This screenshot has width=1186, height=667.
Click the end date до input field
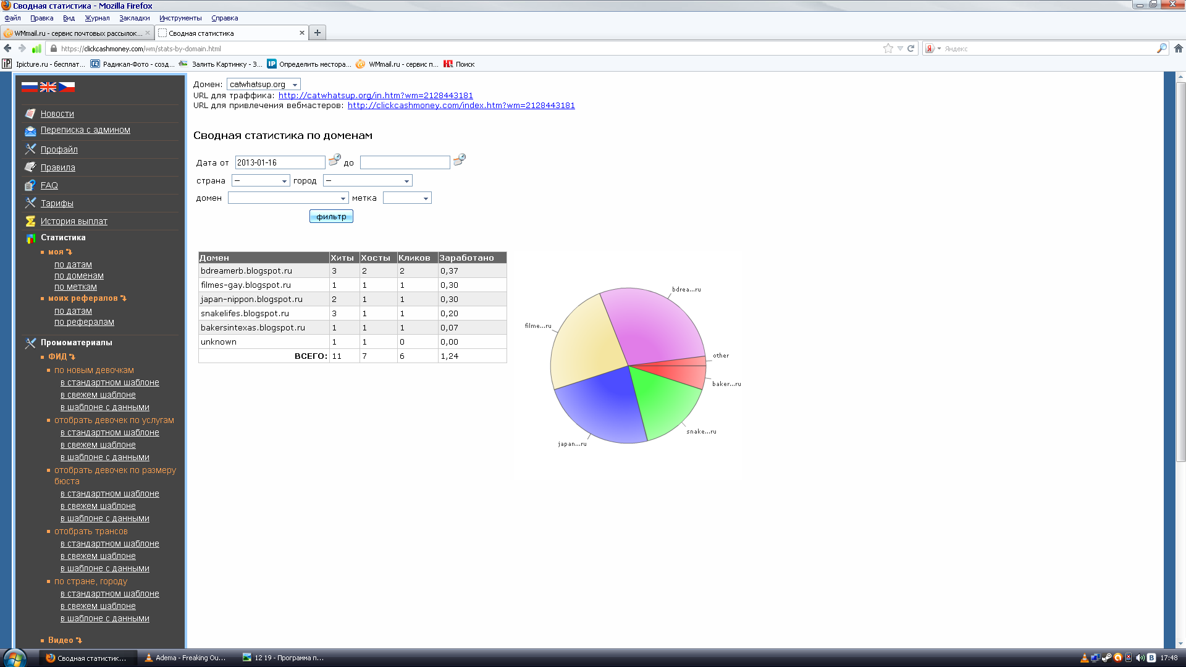click(x=405, y=162)
